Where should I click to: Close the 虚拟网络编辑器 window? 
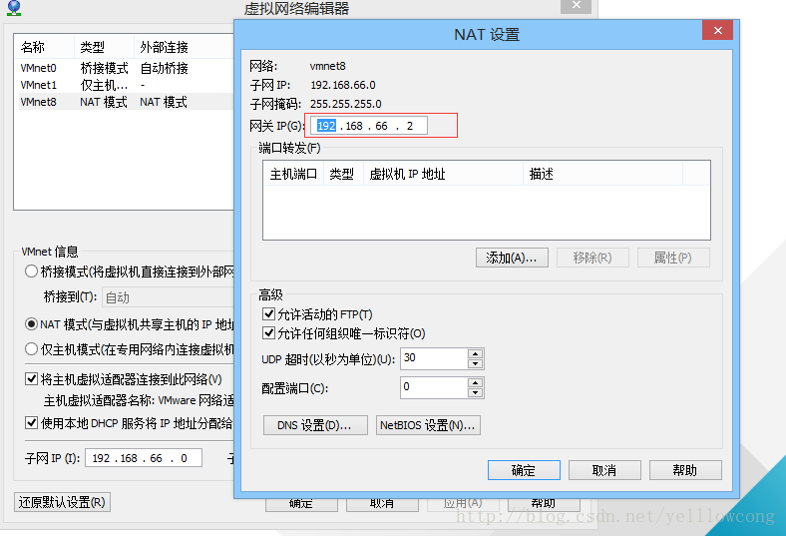[x=576, y=6]
